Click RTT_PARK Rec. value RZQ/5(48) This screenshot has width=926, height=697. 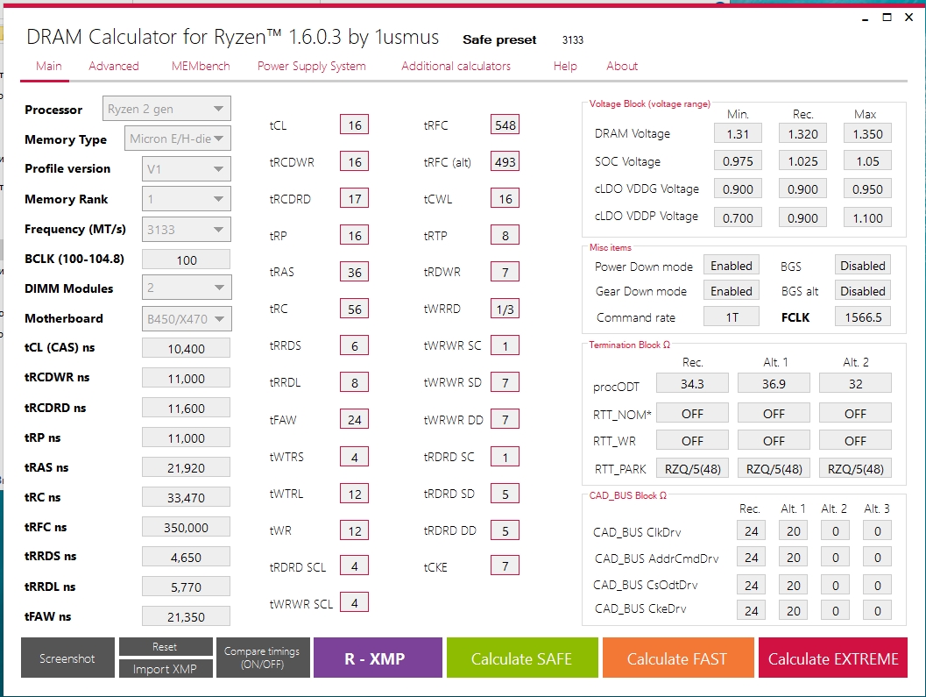click(692, 469)
